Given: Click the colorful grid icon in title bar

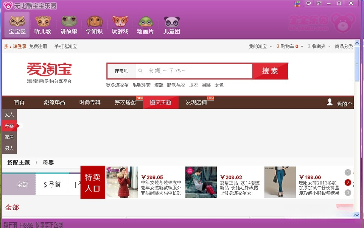Looking at the screenshot, I should point(297,3).
